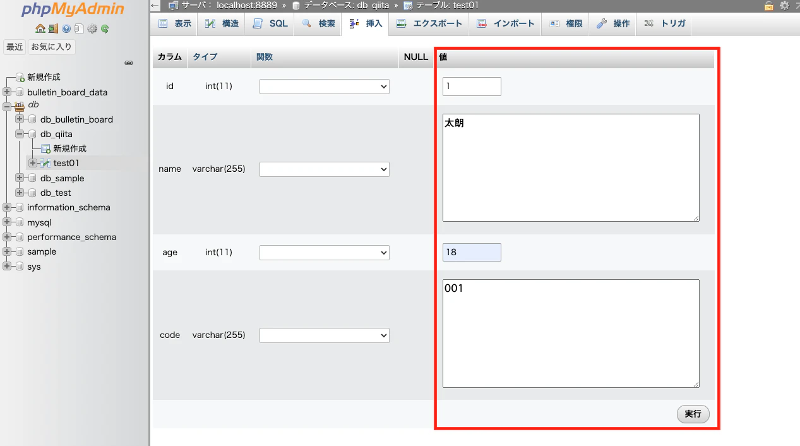Click the phpMyAdmin home icon
Image resolution: width=800 pixels, height=446 pixels.
[x=40, y=29]
